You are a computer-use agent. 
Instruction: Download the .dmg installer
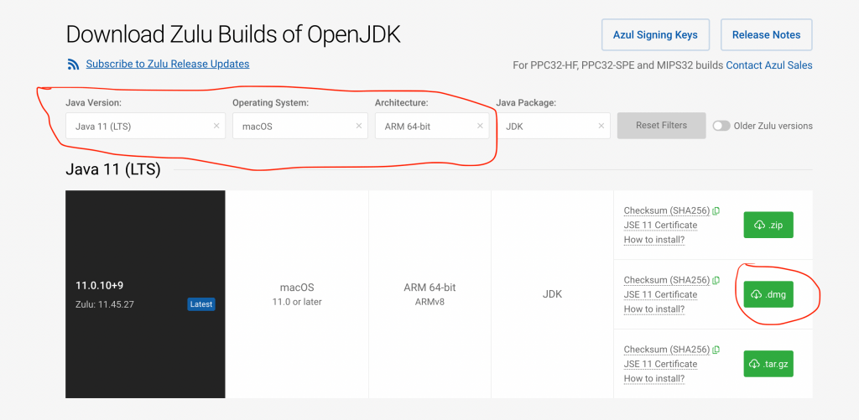point(768,294)
